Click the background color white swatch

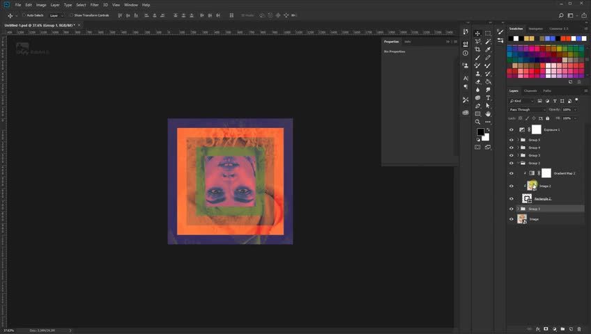(486, 138)
